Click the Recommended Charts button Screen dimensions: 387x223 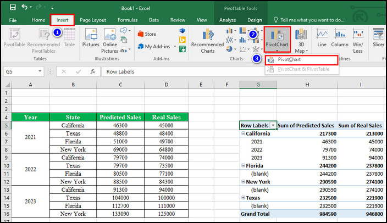click(x=208, y=41)
